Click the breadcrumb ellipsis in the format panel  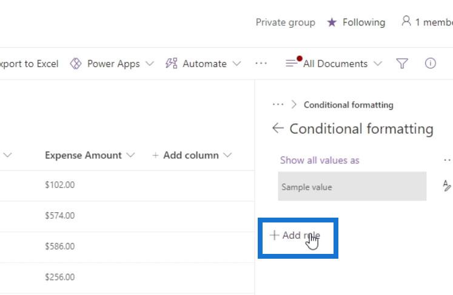278,105
